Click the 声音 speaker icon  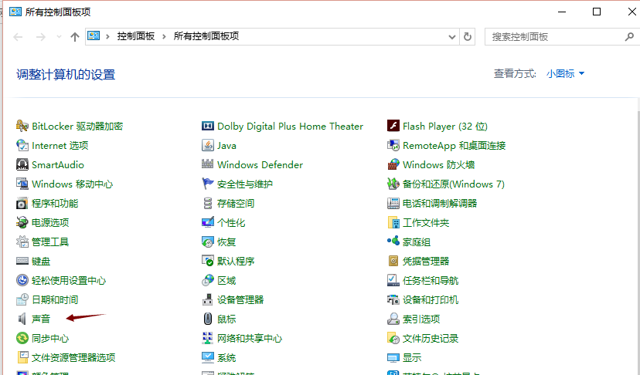pyautogui.click(x=22, y=319)
